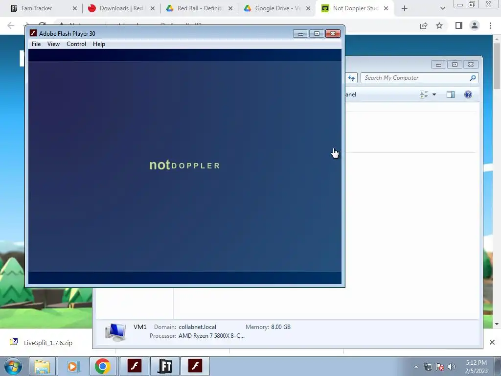
Task: Click search magnifier in Explorer window
Action: 473,78
